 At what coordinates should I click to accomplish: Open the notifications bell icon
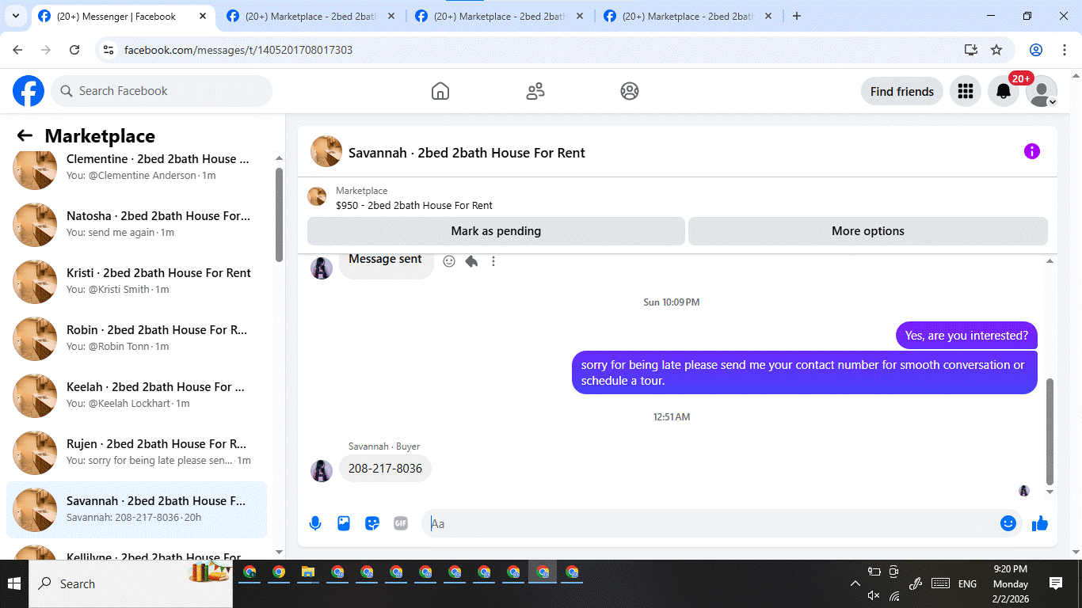click(x=1004, y=91)
